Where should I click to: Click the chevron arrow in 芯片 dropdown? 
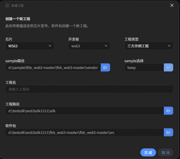pos(50,46)
